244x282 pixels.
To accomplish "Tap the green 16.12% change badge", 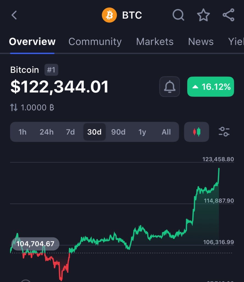I will click(x=210, y=87).
